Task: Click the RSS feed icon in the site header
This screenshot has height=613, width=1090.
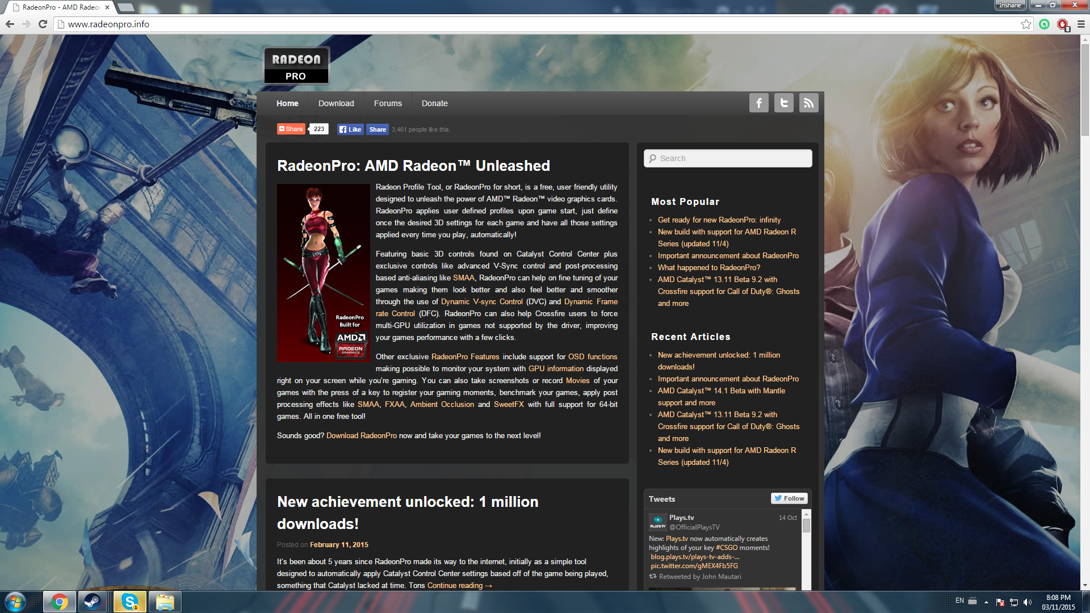Action: coord(808,103)
